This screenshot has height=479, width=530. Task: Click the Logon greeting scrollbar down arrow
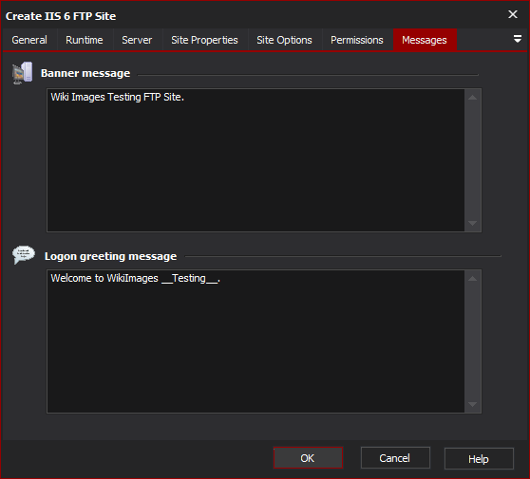[473, 404]
